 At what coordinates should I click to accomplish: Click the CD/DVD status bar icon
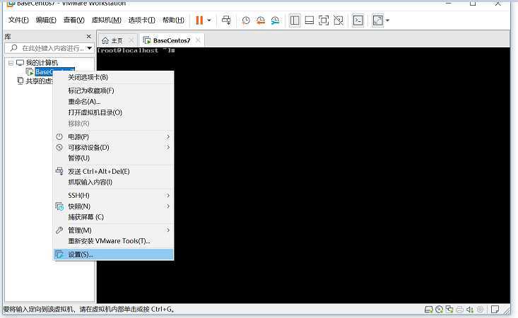(439, 310)
